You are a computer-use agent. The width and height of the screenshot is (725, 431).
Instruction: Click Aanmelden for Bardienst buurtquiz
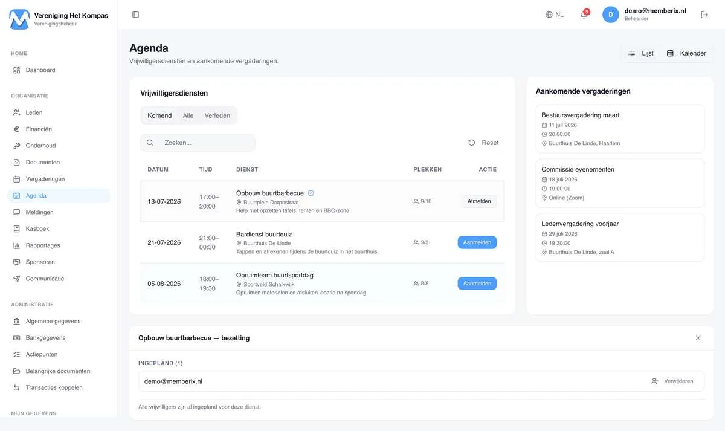[x=477, y=242]
